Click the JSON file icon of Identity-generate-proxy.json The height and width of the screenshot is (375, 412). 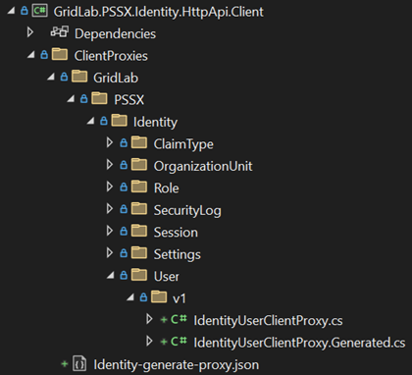(x=79, y=363)
